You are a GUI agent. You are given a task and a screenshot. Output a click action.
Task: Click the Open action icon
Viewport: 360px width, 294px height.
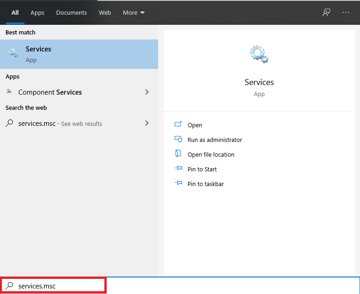(178, 124)
